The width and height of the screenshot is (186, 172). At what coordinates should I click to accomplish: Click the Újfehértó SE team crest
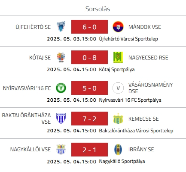tap(61, 27)
